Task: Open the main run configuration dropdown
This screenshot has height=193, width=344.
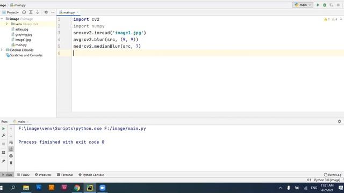Action: pyautogui.click(x=303, y=5)
